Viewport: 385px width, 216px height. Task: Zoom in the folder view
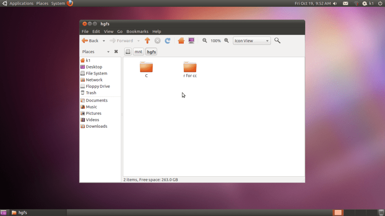tap(226, 41)
